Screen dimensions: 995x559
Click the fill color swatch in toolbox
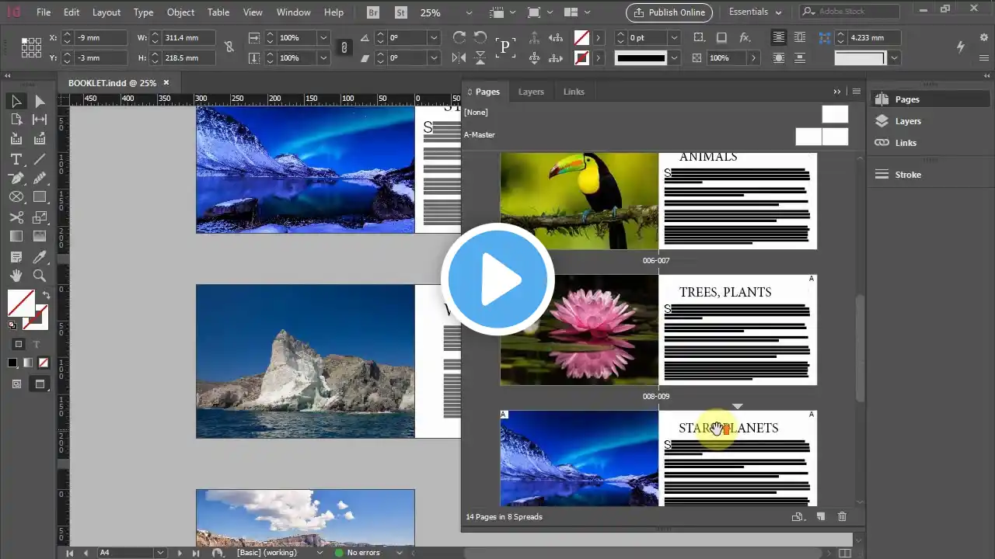(20, 302)
